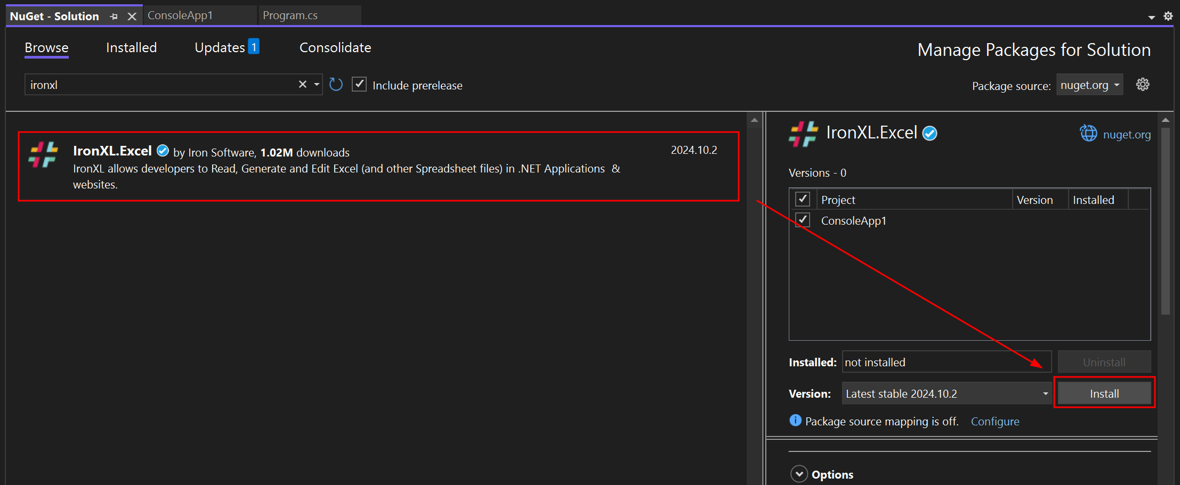This screenshot has height=485, width=1180.
Task: Select the IronXL.Excel package result
Action: (378, 167)
